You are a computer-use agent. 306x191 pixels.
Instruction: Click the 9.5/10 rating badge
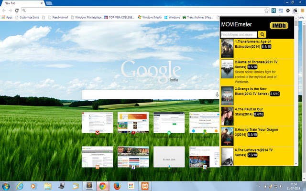(252, 67)
